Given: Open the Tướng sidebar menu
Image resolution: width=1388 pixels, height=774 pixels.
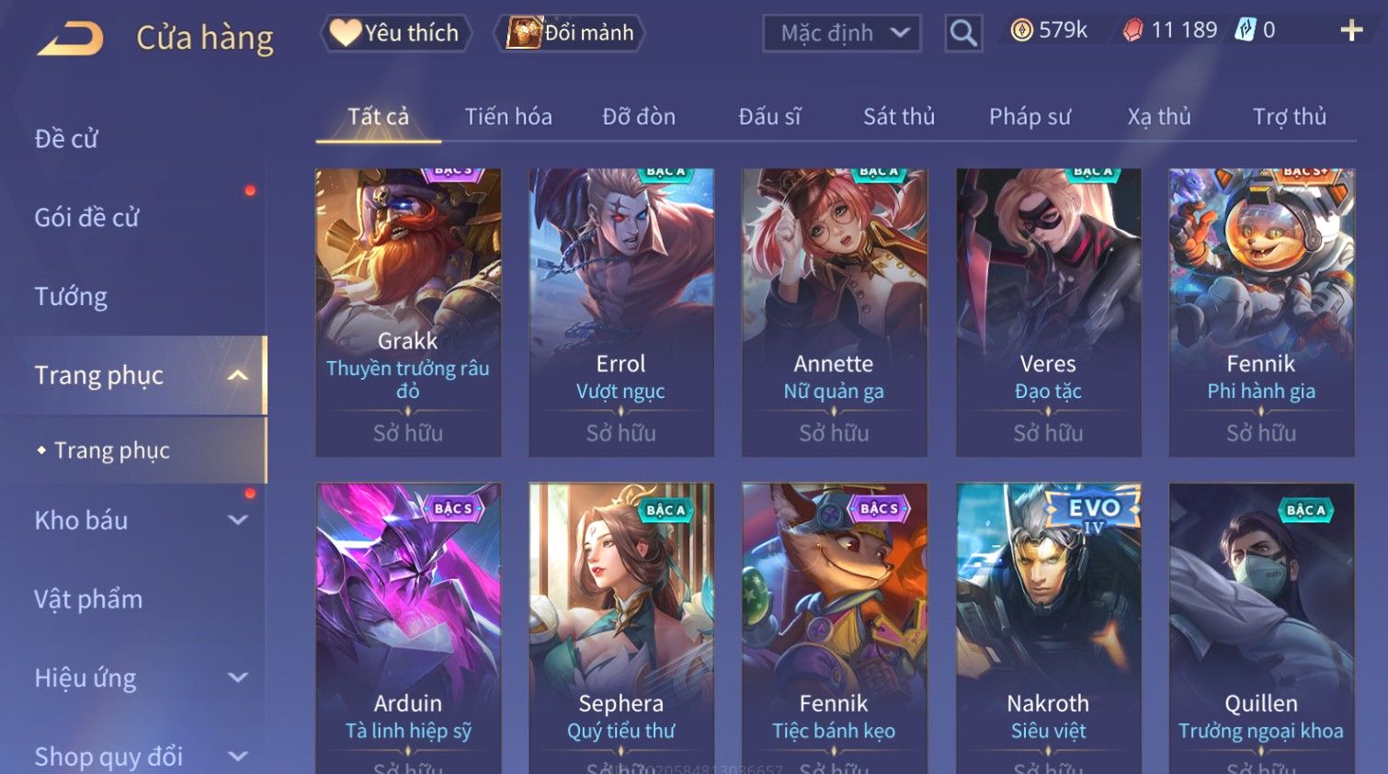Looking at the screenshot, I should click(x=71, y=297).
